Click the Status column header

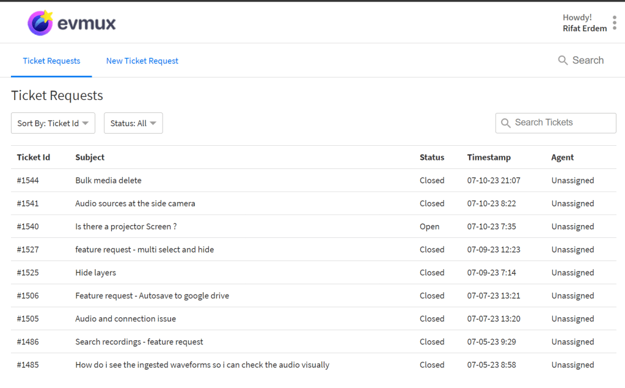tap(432, 157)
